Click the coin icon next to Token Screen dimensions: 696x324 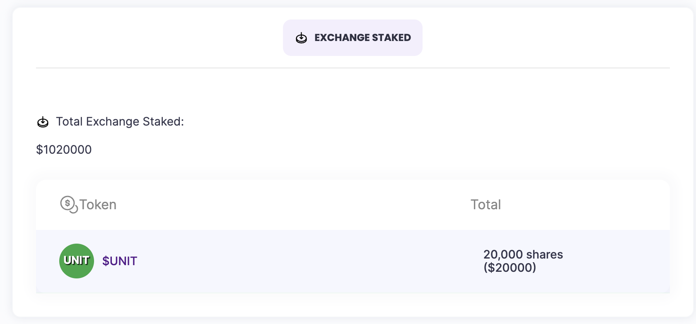coord(68,204)
